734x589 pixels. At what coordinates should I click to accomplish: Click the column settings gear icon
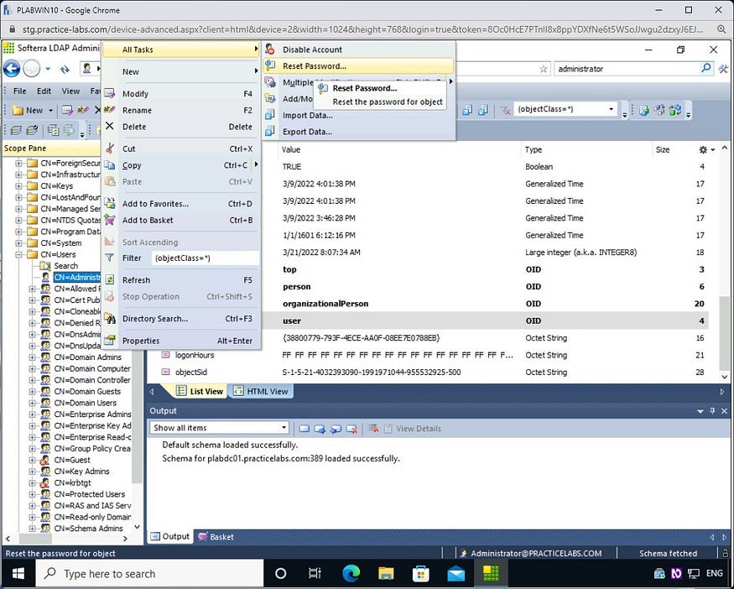click(x=703, y=149)
